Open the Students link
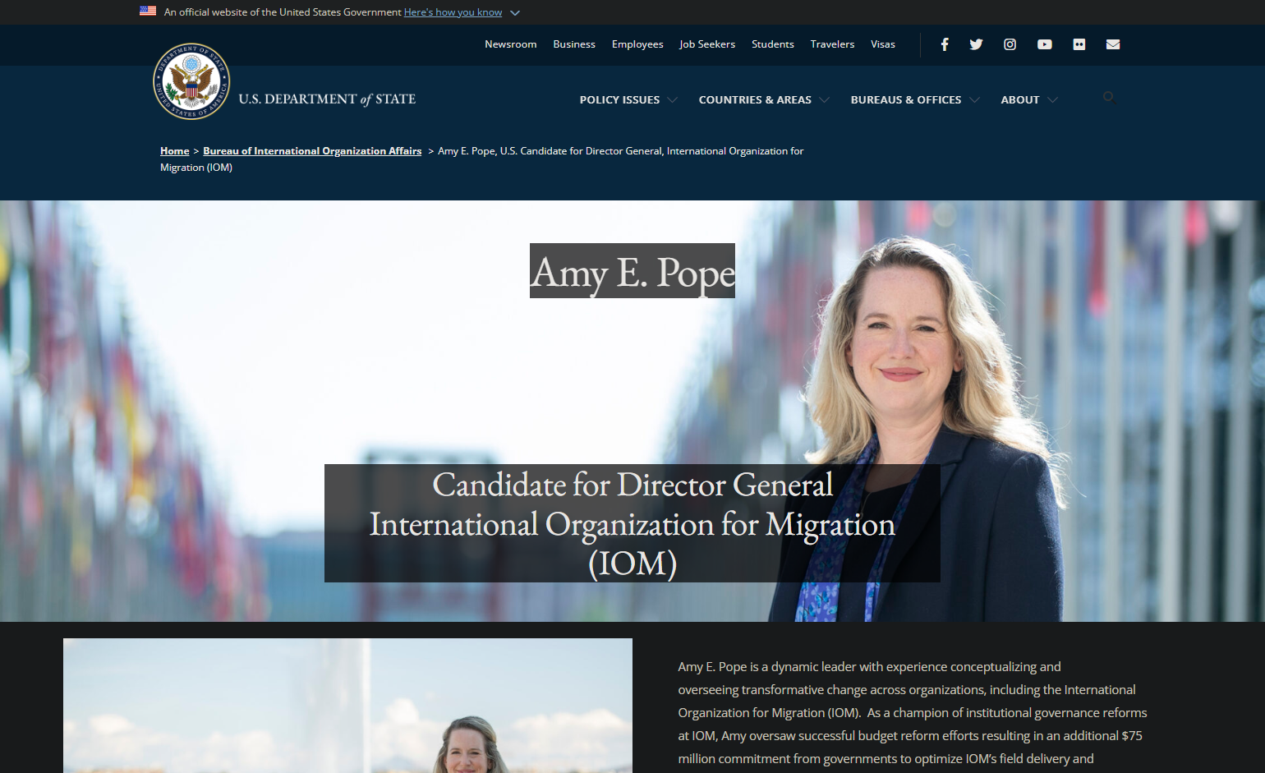1265x773 pixels. (x=773, y=44)
